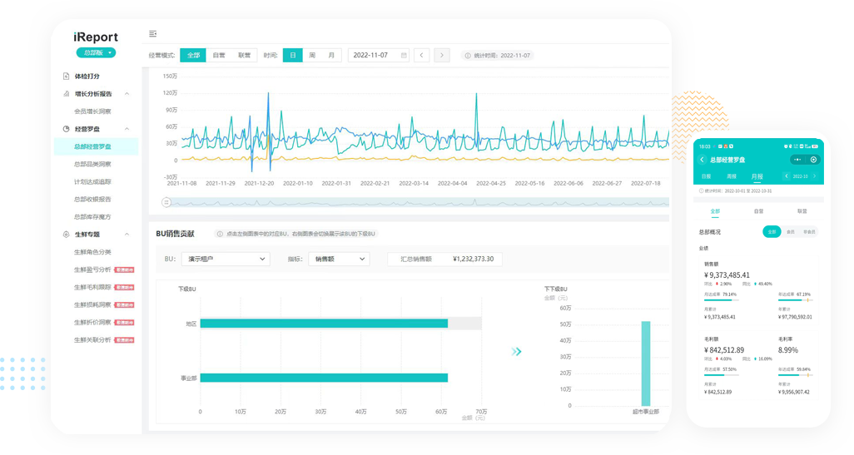Open 总部经营罗盘 in sidebar
This screenshot has height=455, width=854.
click(x=96, y=146)
